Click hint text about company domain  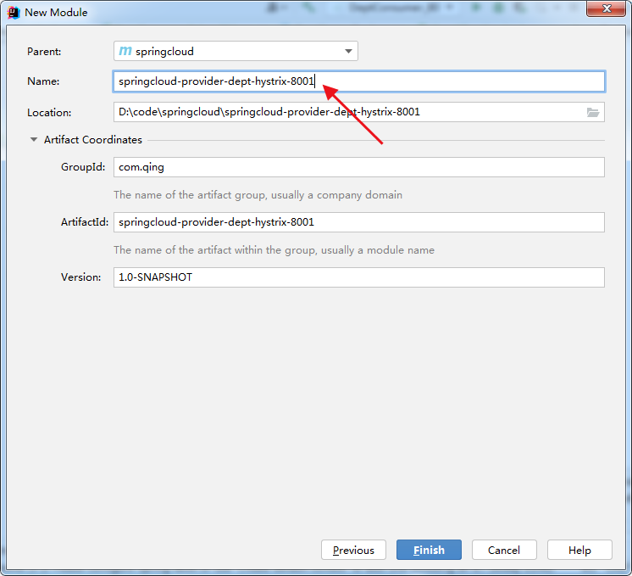(258, 195)
